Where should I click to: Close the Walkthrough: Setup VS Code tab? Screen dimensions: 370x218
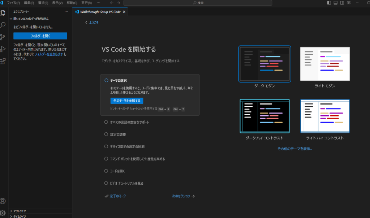(x=124, y=12)
